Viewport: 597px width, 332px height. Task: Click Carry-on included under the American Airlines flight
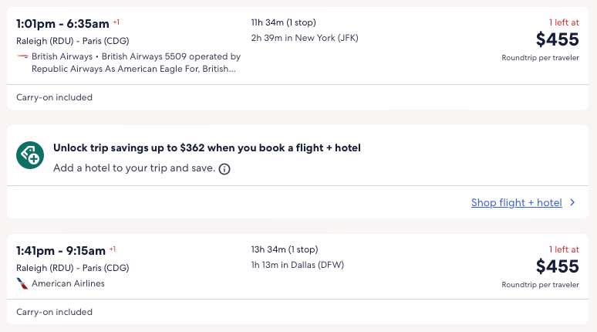point(54,312)
